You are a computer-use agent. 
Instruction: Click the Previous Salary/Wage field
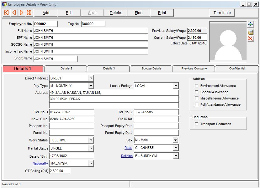197,31
